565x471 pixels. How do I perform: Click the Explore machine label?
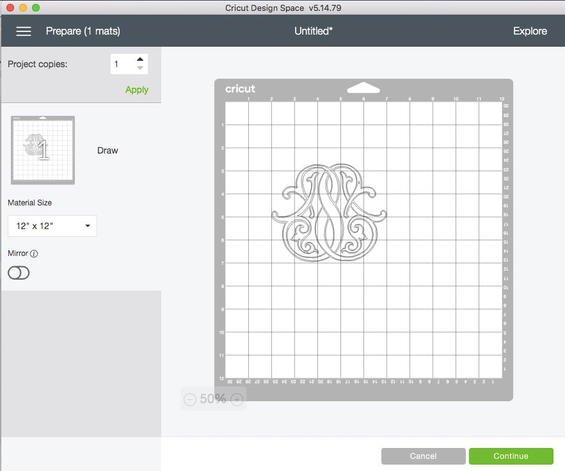tap(530, 31)
